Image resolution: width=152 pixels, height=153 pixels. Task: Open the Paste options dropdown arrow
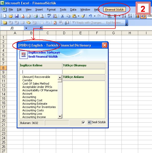tap(78, 16)
